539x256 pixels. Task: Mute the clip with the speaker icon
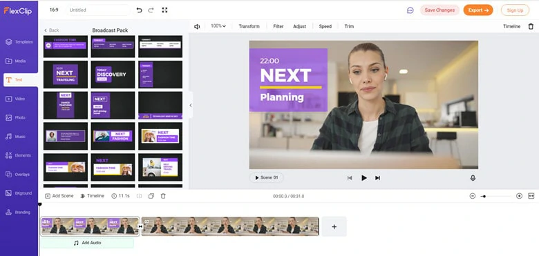click(197, 26)
